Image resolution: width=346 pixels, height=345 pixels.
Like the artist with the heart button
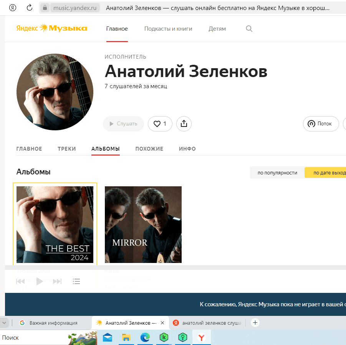pyautogui.click(x=160, y=124)
